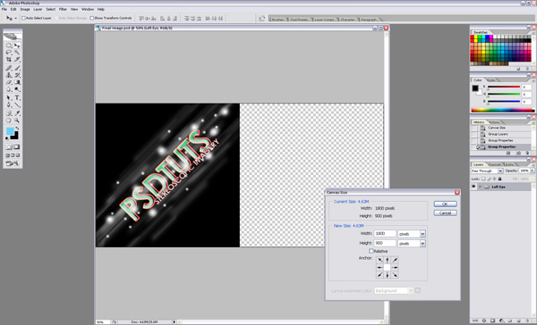Image resolution: width=537 pixels, height=325 pixels.
Task: Click the foreground color swatch in toolbox
Action: coord(10,131)
